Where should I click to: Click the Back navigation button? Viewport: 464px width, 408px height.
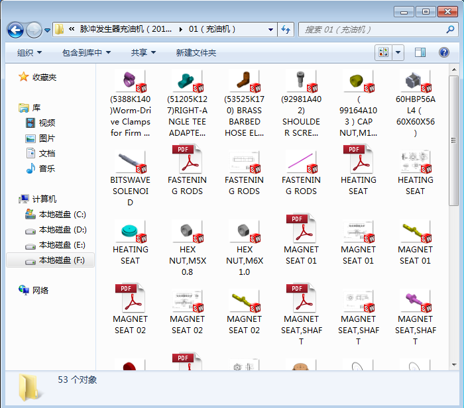[x=15, y=30]
